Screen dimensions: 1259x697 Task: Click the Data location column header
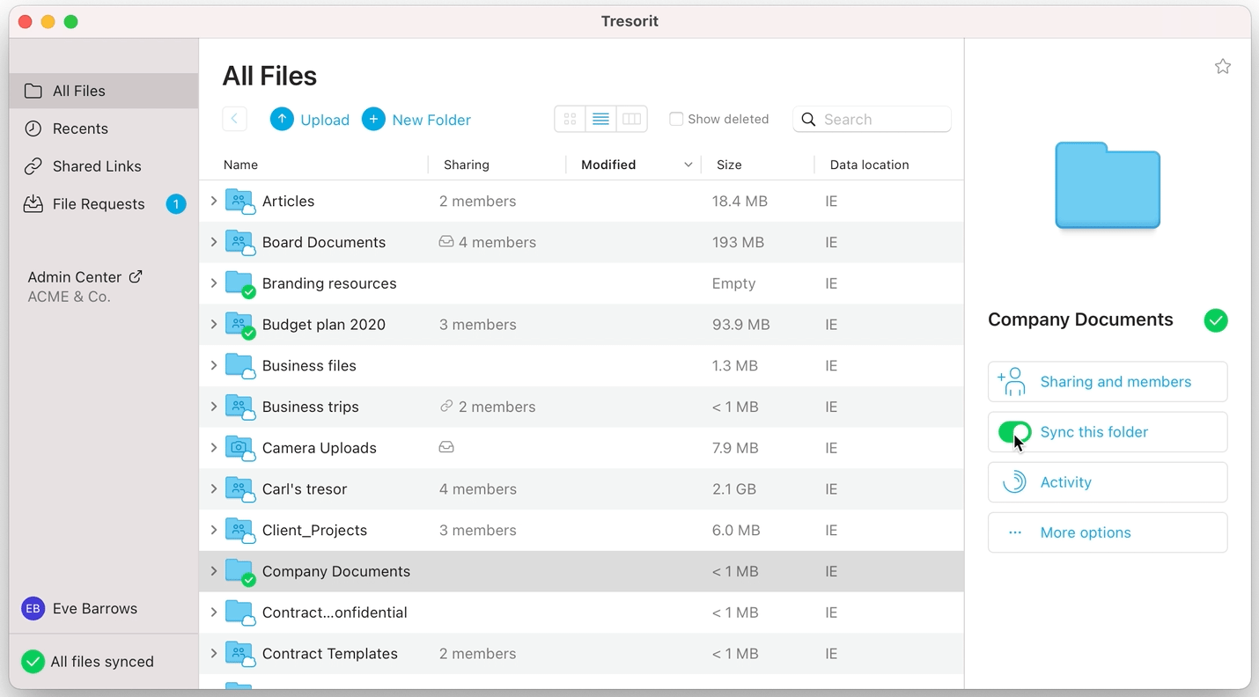point(870,165)
